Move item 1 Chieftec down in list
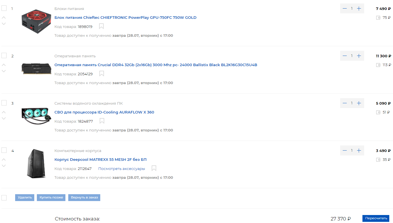The height and width of the screenshot is (223, 393). tap(4, 24)
